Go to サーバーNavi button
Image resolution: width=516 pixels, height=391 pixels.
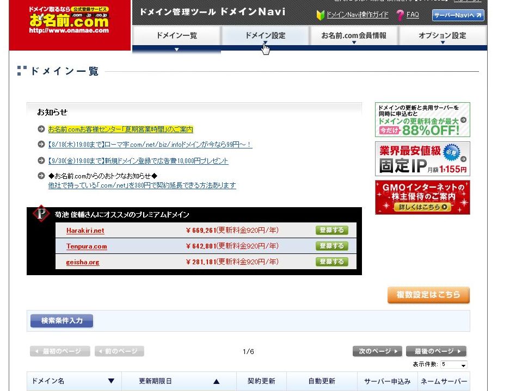click(458, 15)
